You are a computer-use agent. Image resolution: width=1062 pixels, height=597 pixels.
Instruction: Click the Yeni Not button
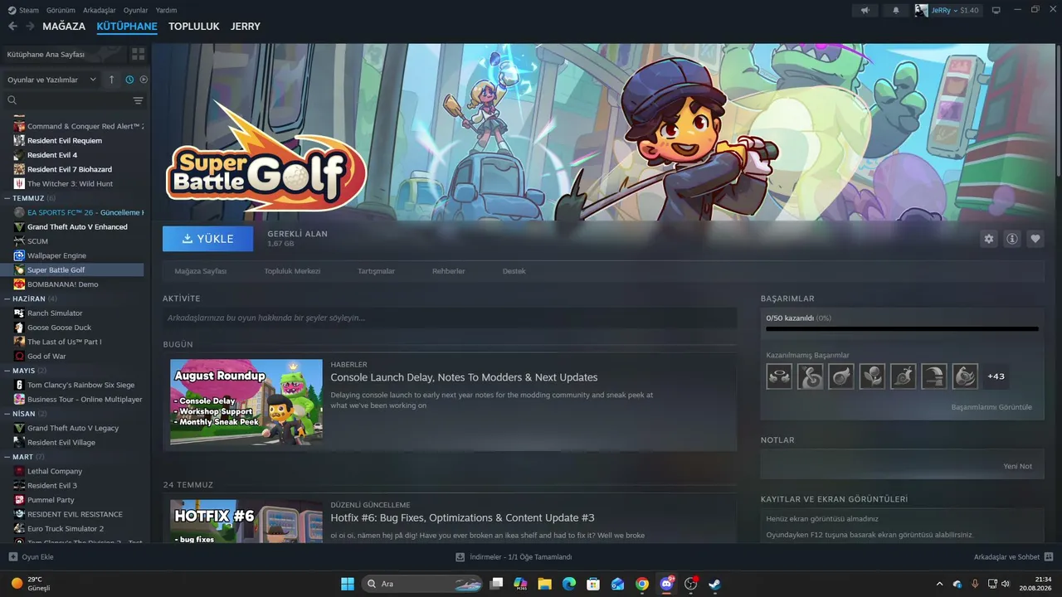pyautogui.click(x=1018, y=466)
